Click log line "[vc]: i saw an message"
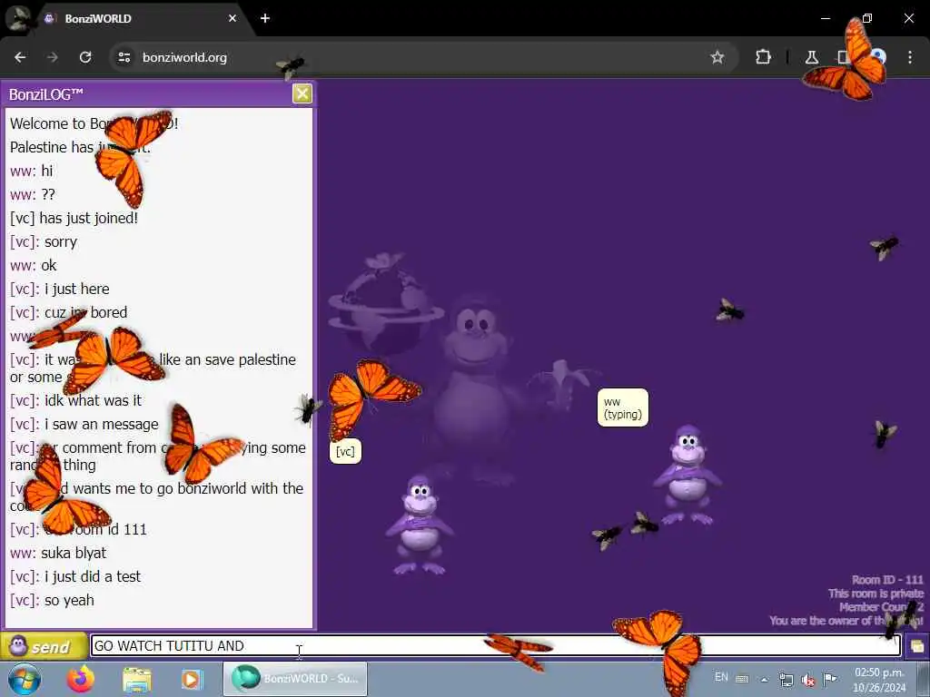 (x=84, y=425)
